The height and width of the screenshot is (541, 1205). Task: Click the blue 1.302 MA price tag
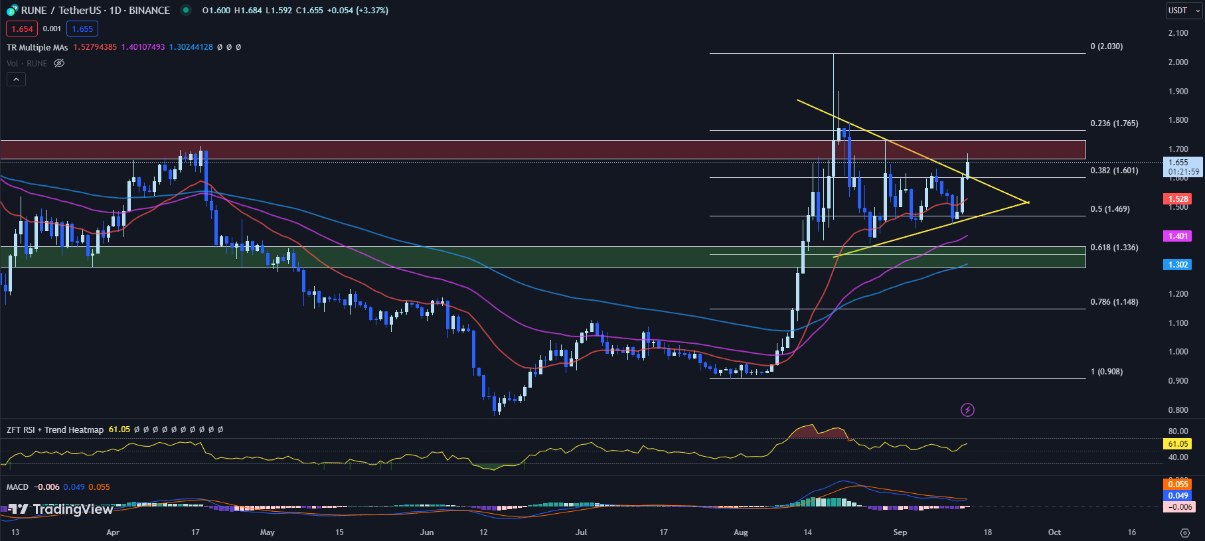tap(1178, 265)
